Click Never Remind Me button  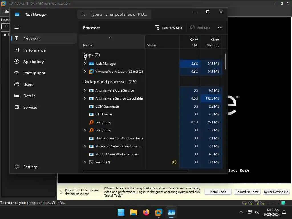[276, 192]
